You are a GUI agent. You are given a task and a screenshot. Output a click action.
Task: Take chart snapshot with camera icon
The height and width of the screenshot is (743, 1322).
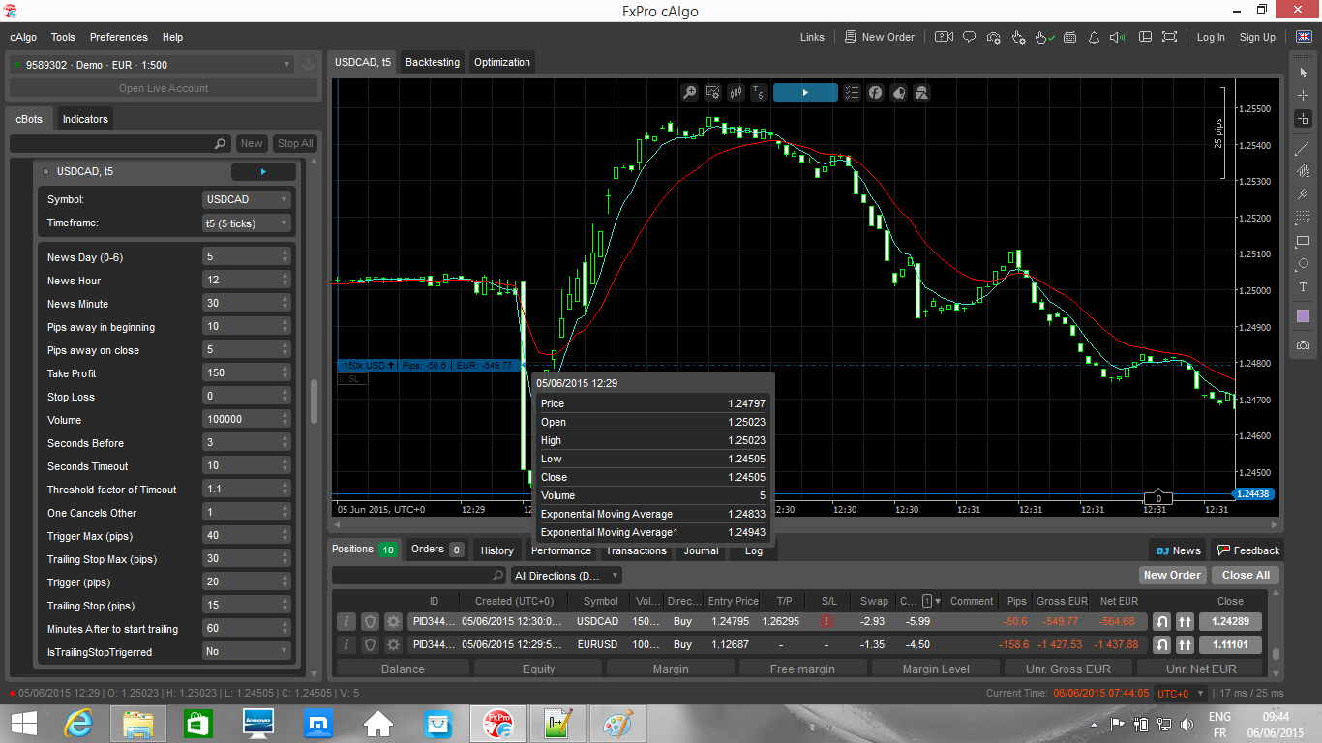pos(1303,345)
